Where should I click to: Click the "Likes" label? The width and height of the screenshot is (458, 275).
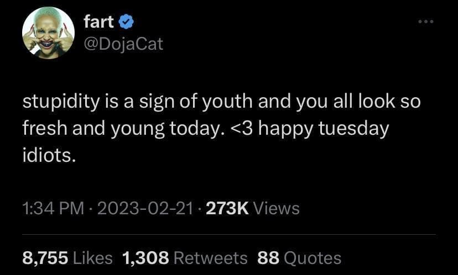pyautogui.click(x=92, y=257)
